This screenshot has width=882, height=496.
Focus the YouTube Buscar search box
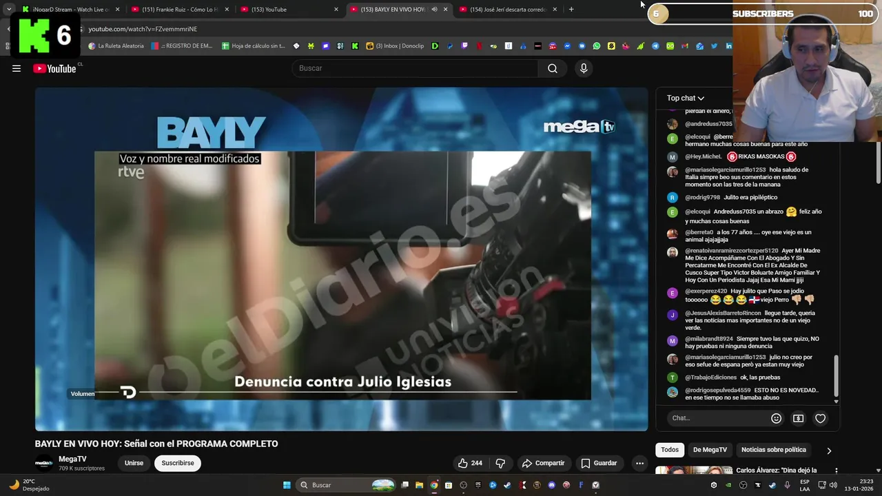[415, 68]
